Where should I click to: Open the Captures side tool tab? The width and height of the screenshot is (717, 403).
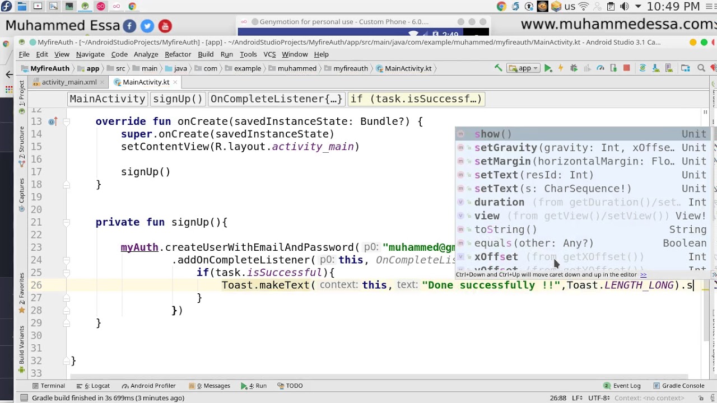(21, 194)
